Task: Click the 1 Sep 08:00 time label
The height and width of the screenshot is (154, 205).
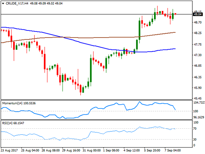Action: pos(111,150)
